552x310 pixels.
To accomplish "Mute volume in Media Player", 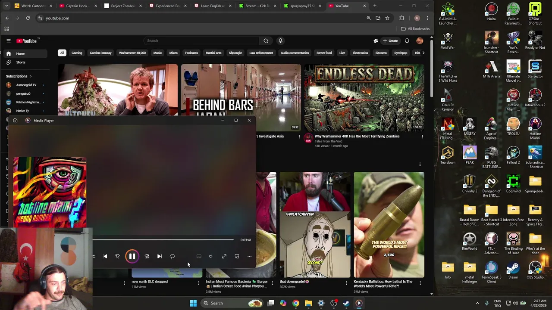I will [211, 256].
